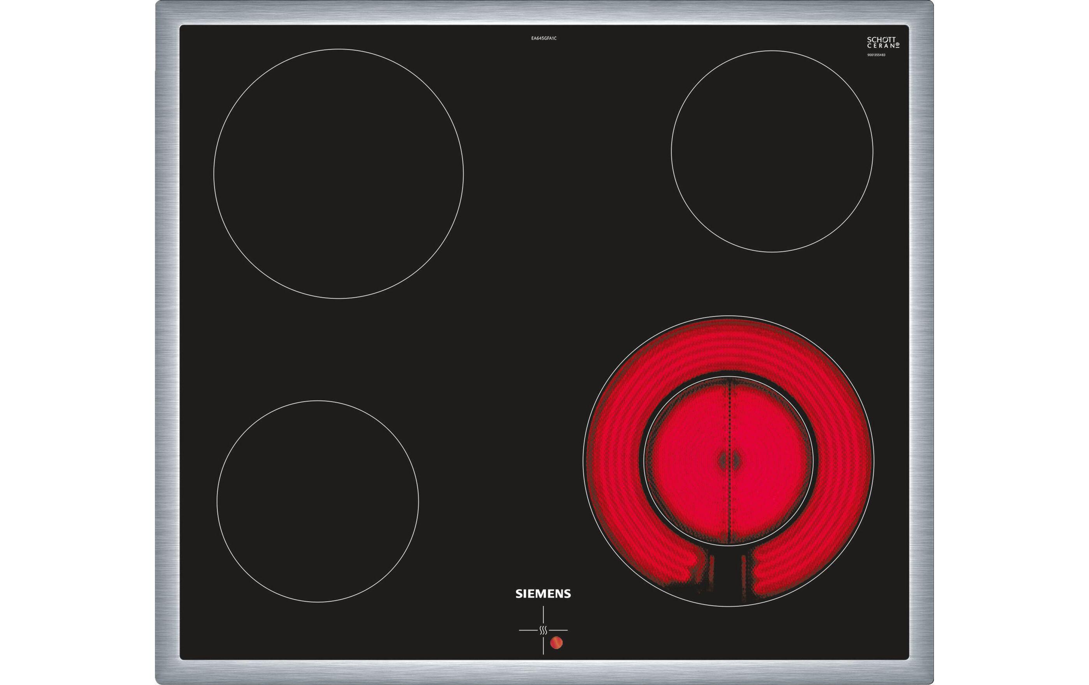Screen dimensions: 1089x685
Task: Click the SIEMENS logo
Action: (x=543, y=593)
